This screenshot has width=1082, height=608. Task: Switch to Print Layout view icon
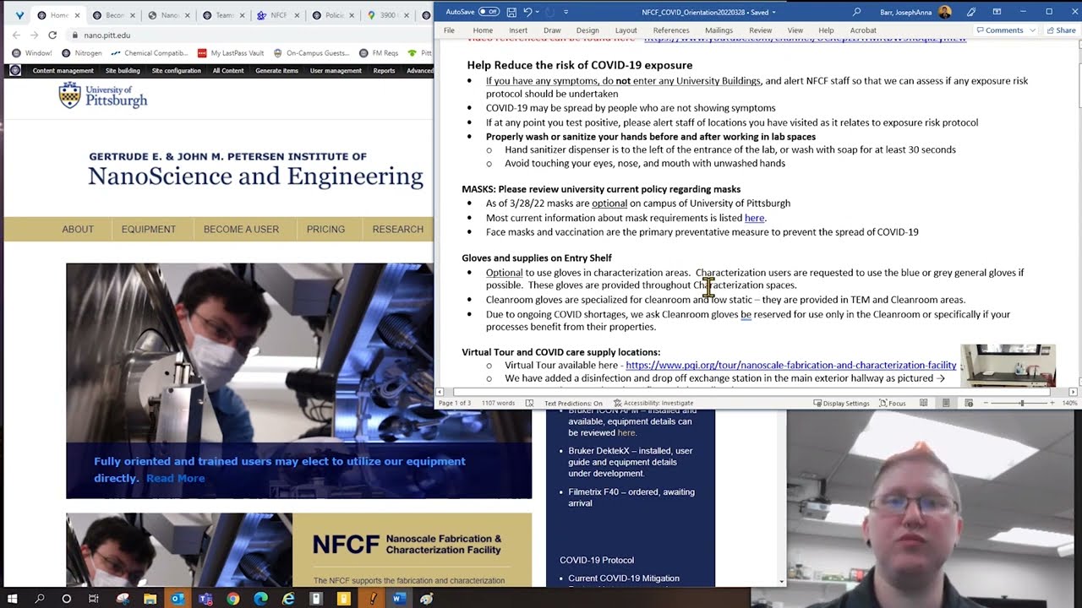point(946,403)
